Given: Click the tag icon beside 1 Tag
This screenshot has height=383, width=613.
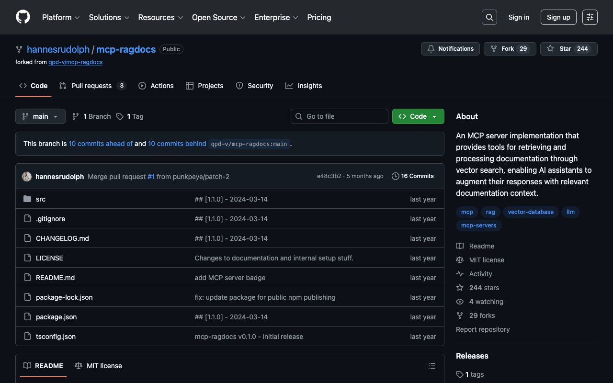Looking at the screenshot, I should point(120,116).
